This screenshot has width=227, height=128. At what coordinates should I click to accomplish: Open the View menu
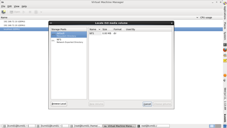tap(16, 6)
